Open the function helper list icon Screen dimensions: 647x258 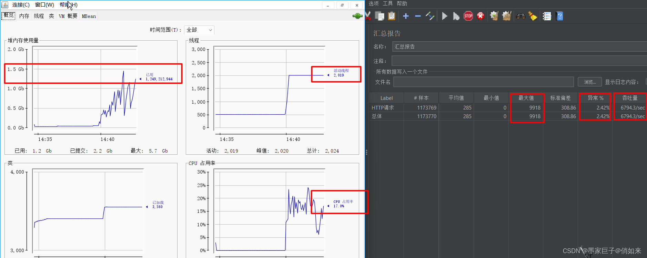tap(547, 16)
